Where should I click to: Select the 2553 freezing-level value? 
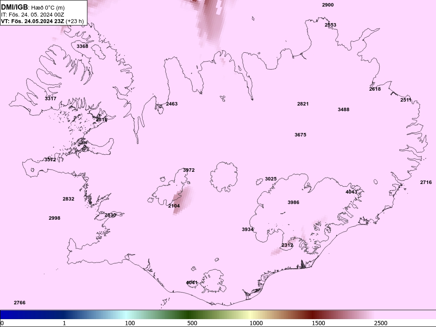pyautogui.click(x=330, y=25)
